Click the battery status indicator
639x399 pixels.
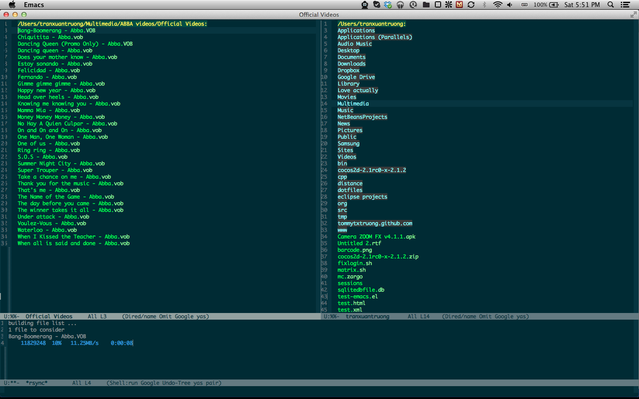tap(546, 4)
